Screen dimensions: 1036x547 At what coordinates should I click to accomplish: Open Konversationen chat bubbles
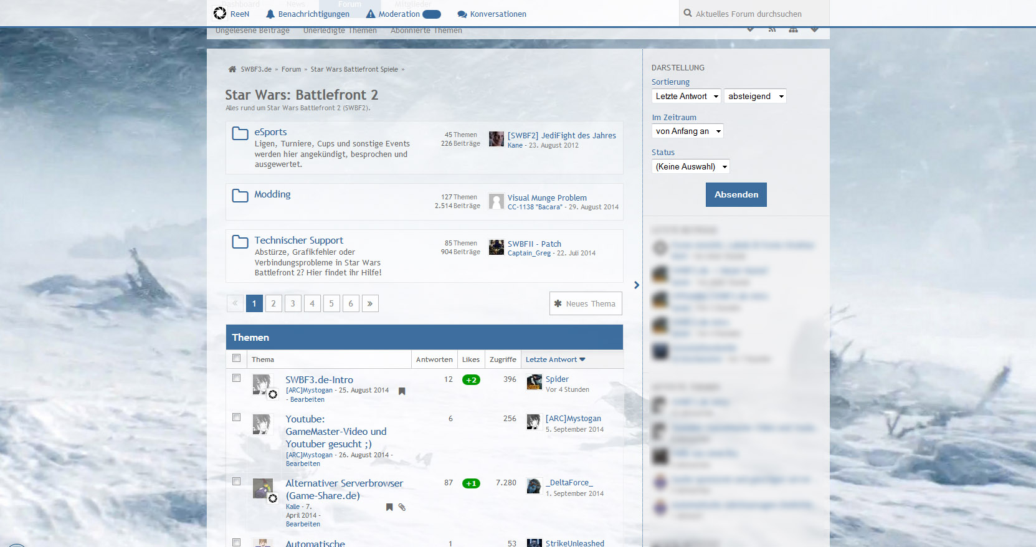pyautogui.click(x=462, y=14)
